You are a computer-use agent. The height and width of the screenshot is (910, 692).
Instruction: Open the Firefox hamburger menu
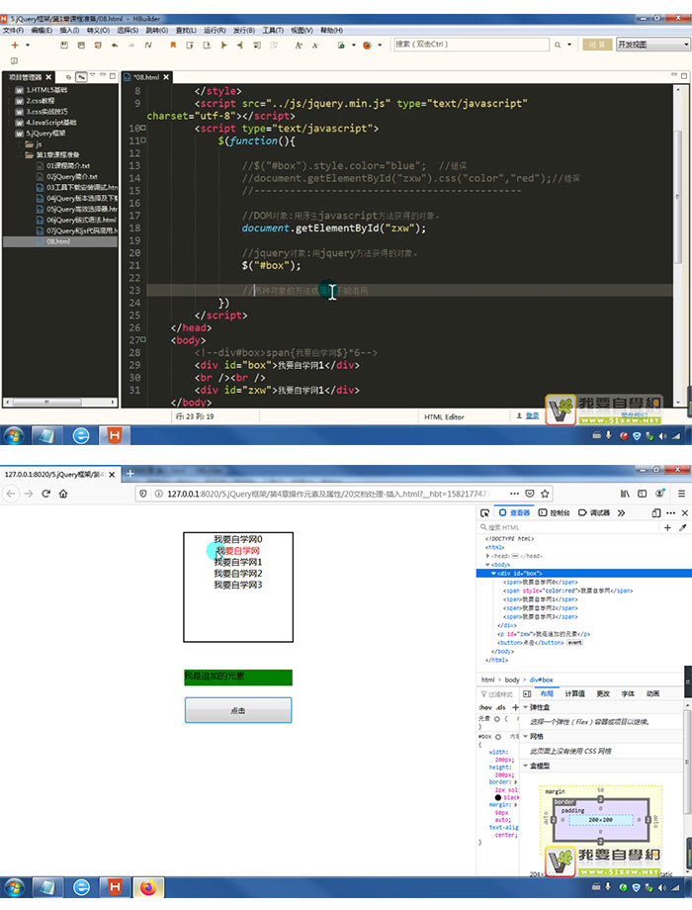[x=681, y=494]
